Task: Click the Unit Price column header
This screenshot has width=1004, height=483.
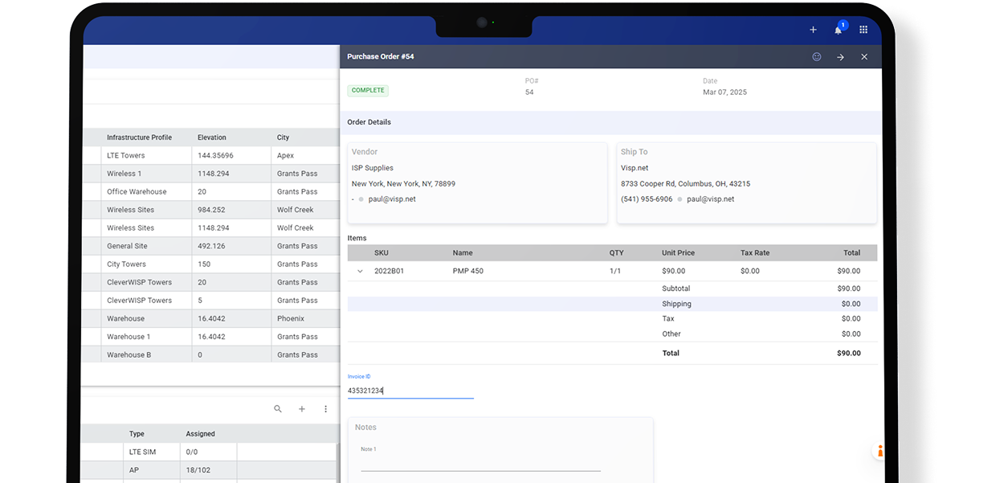Action: tap(678, 253)
